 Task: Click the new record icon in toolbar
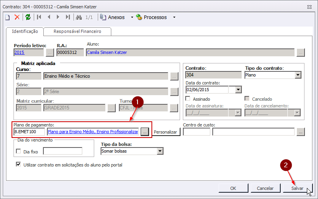pyautogui.click(x=7, y=17)
